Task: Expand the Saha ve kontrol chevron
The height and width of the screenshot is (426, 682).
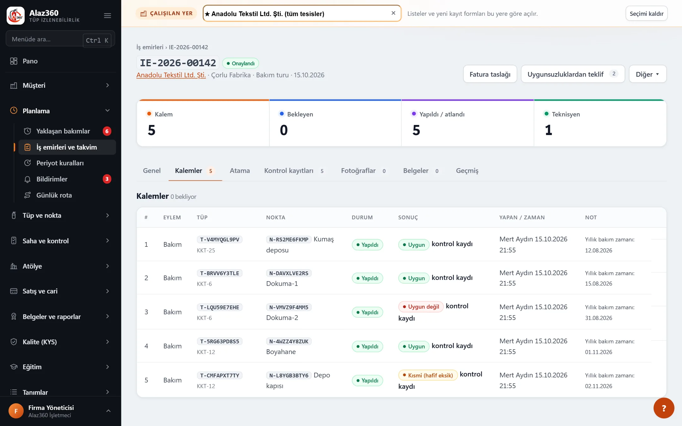Action: 108,241
